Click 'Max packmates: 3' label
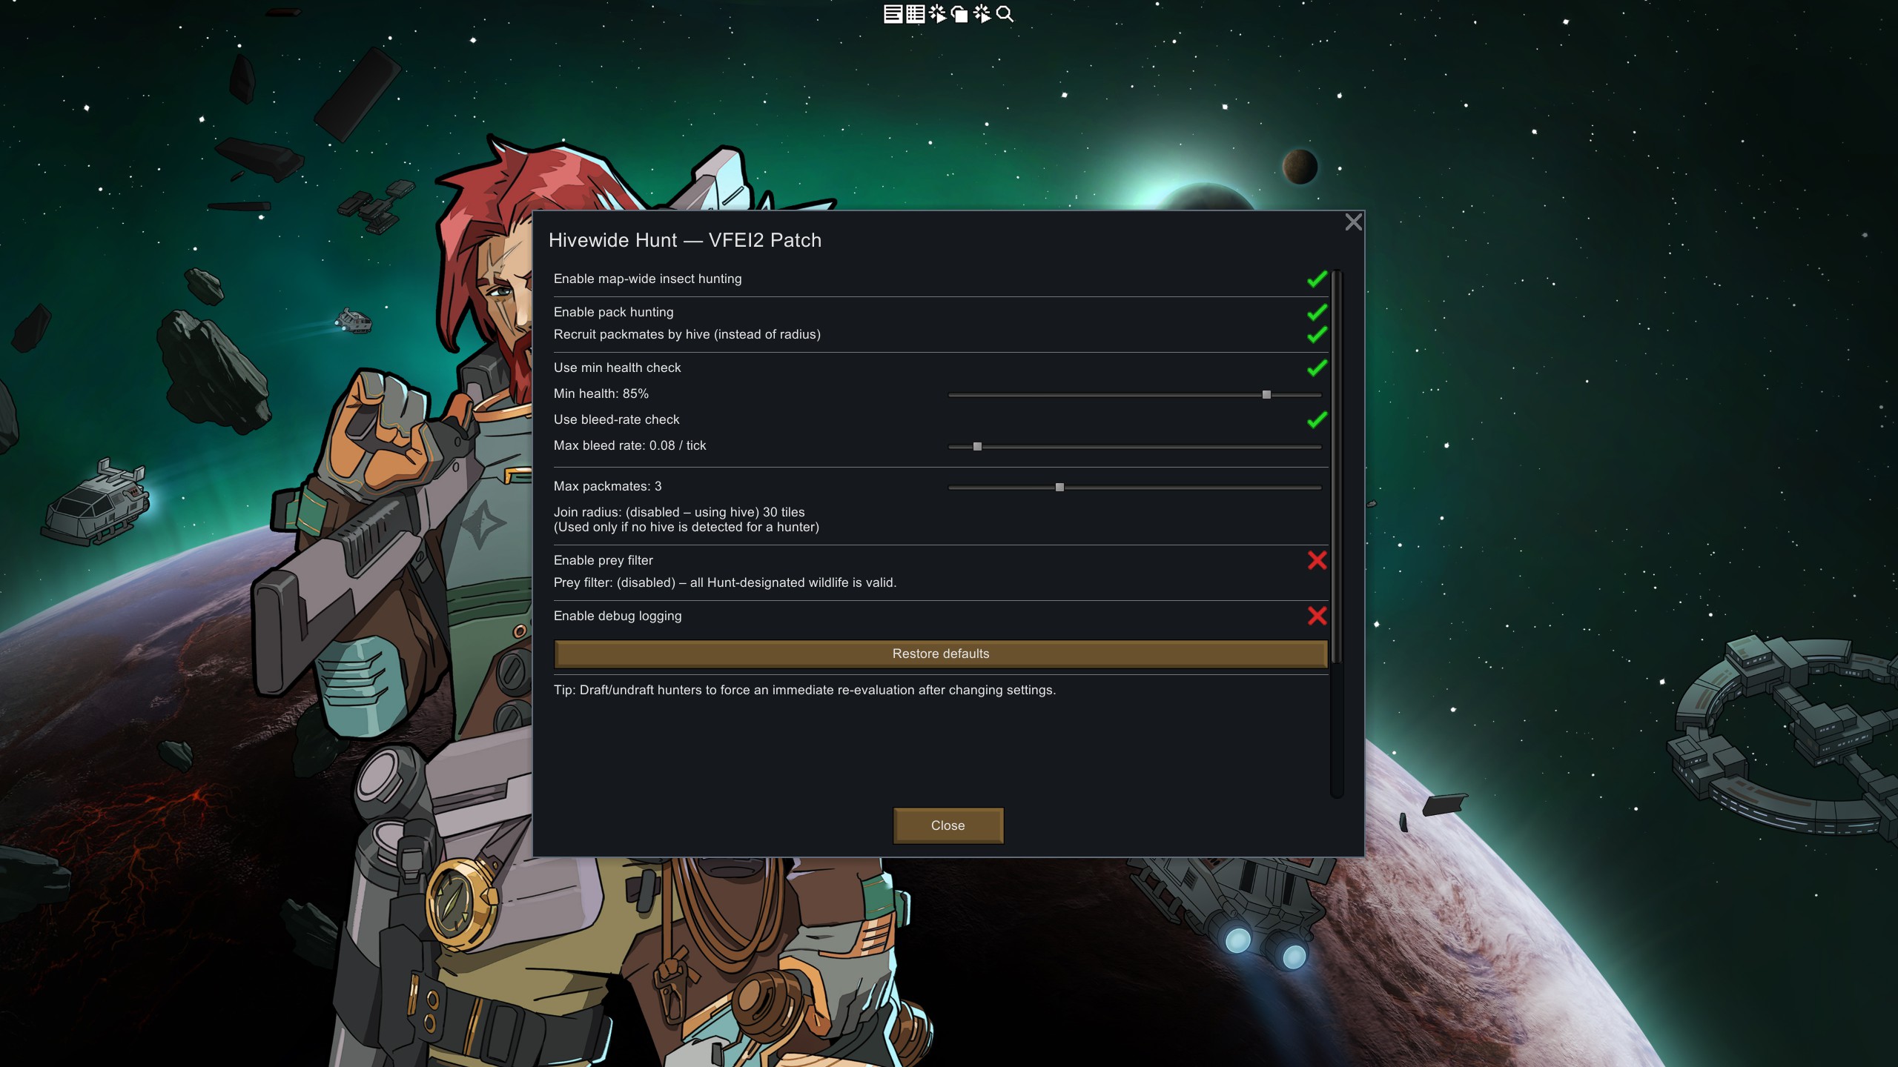This screenshot has width=1898, height=1067. (608, 486)
